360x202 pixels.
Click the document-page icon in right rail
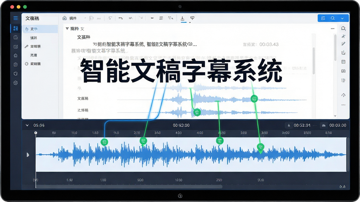(343, 62)
